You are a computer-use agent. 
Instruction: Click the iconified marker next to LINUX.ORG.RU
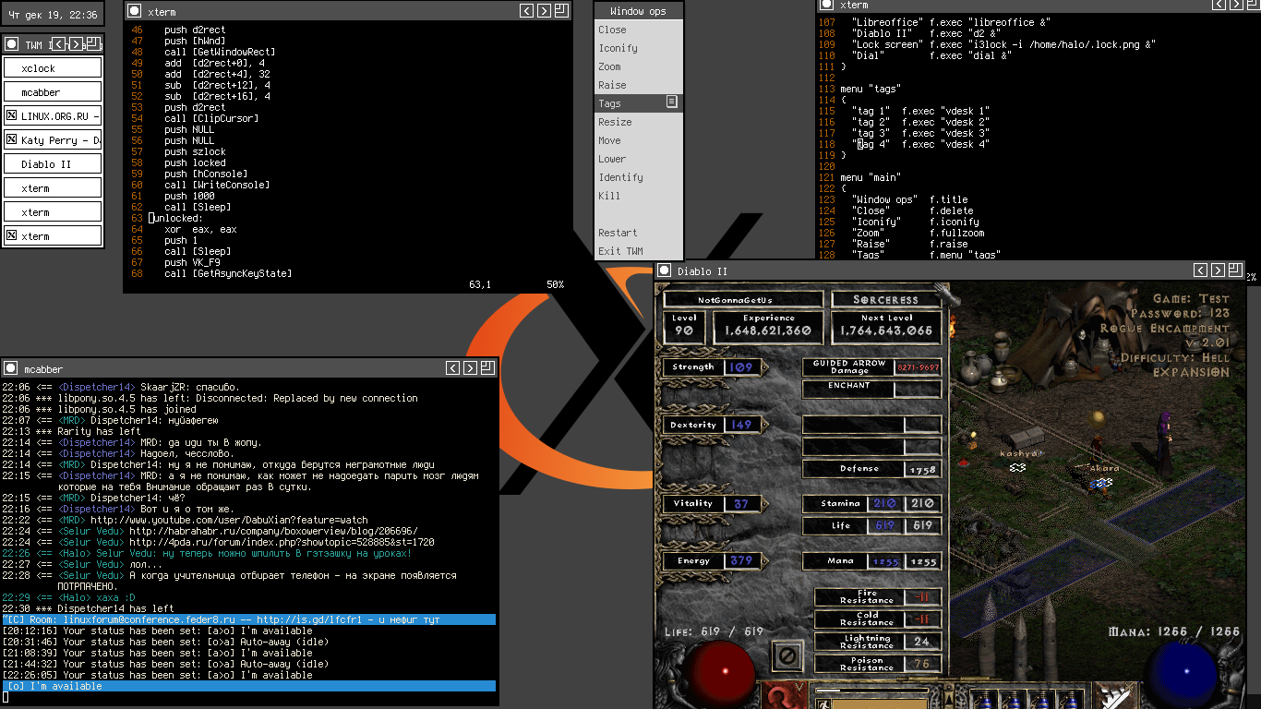(12, 116)
